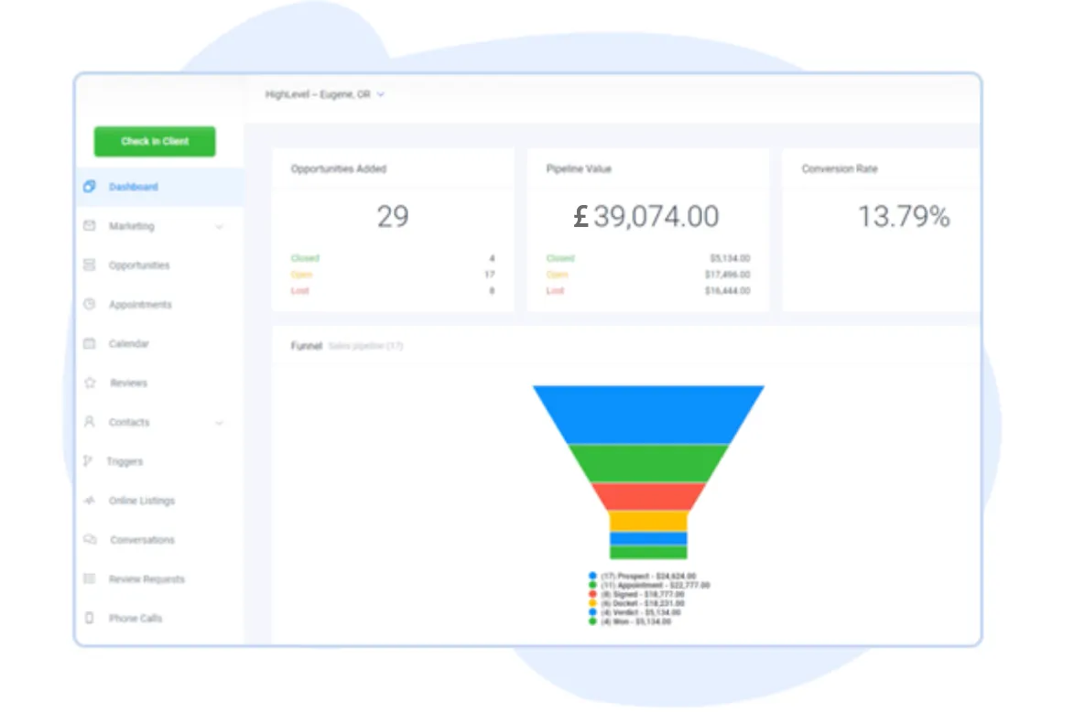
Task: Click the Online Listings icon
Action: tap(89, 501)
